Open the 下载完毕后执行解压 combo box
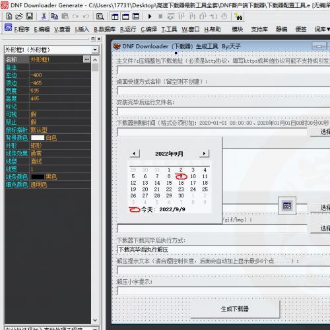Viewport: 330px width, 330px height. pos(223,249)
